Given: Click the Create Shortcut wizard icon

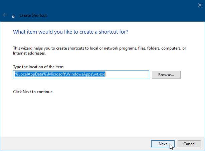Looking at the screenshot, I should pos(13,15).
